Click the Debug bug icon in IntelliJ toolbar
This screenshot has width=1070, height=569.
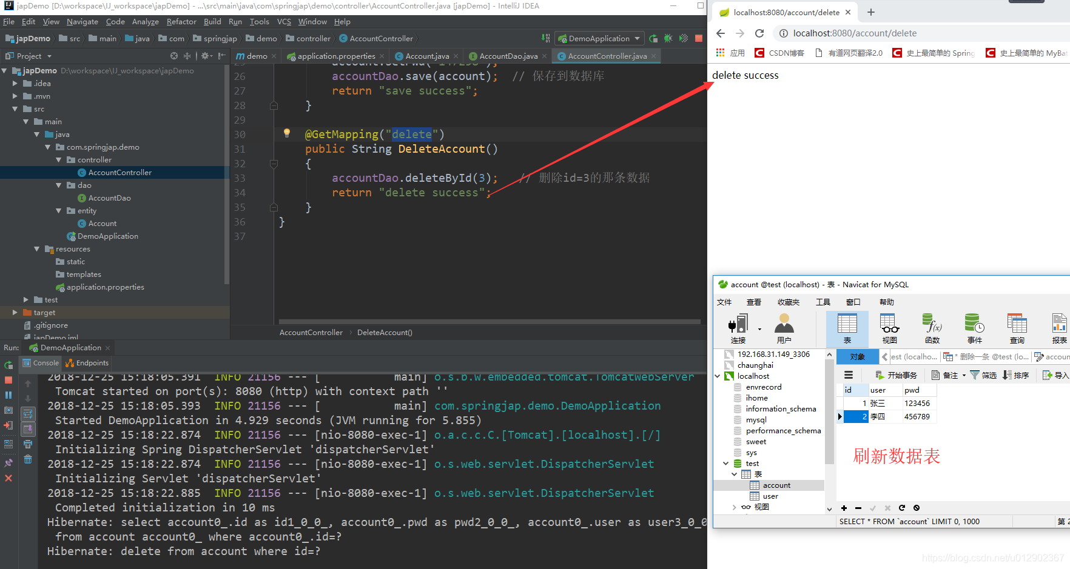[668, 38]
